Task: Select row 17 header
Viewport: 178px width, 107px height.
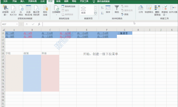Action: (3, 57)
